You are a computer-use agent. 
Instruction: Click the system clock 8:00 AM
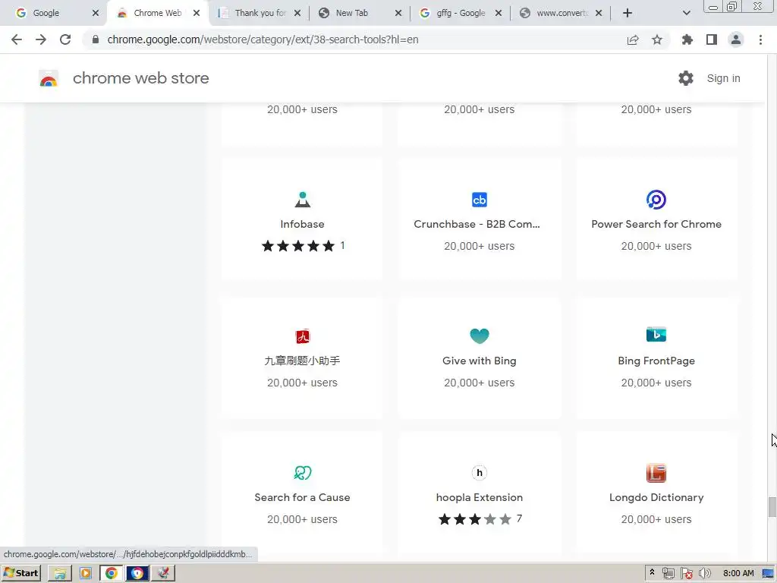738,573
